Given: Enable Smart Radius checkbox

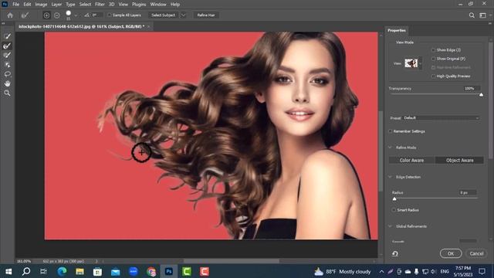Looking at the screenshot, I should [x=394, y=210].
